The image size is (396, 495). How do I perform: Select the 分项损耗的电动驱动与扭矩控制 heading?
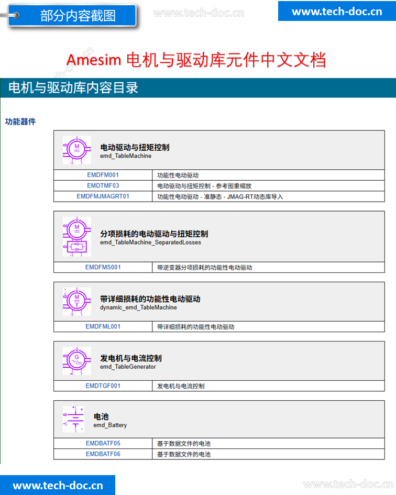[154, 234]
